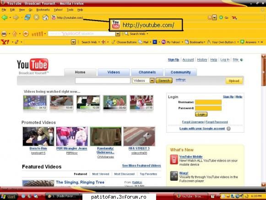Expand the Bookmarks dropdown on Yahoo toolbar

tap(204, 42)
